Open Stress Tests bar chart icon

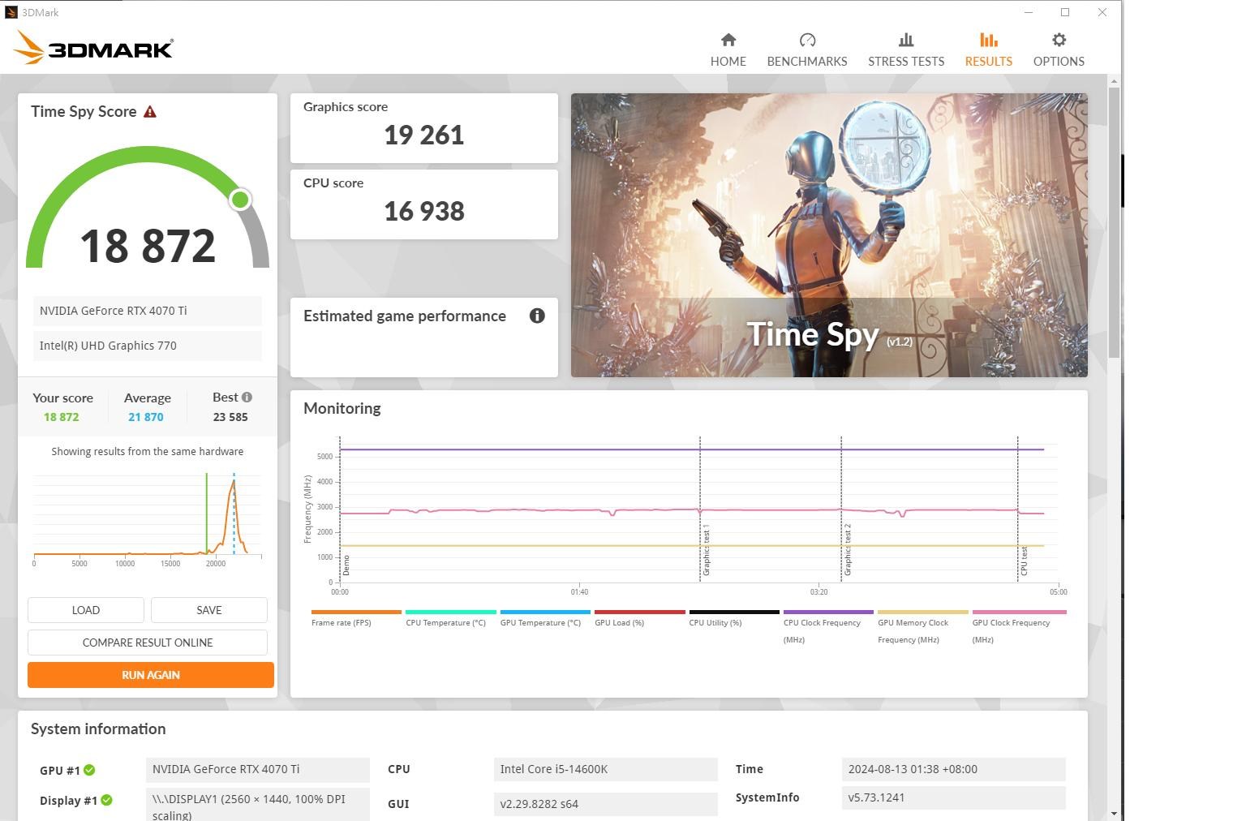pyautogui.click(x=905, y=40)
